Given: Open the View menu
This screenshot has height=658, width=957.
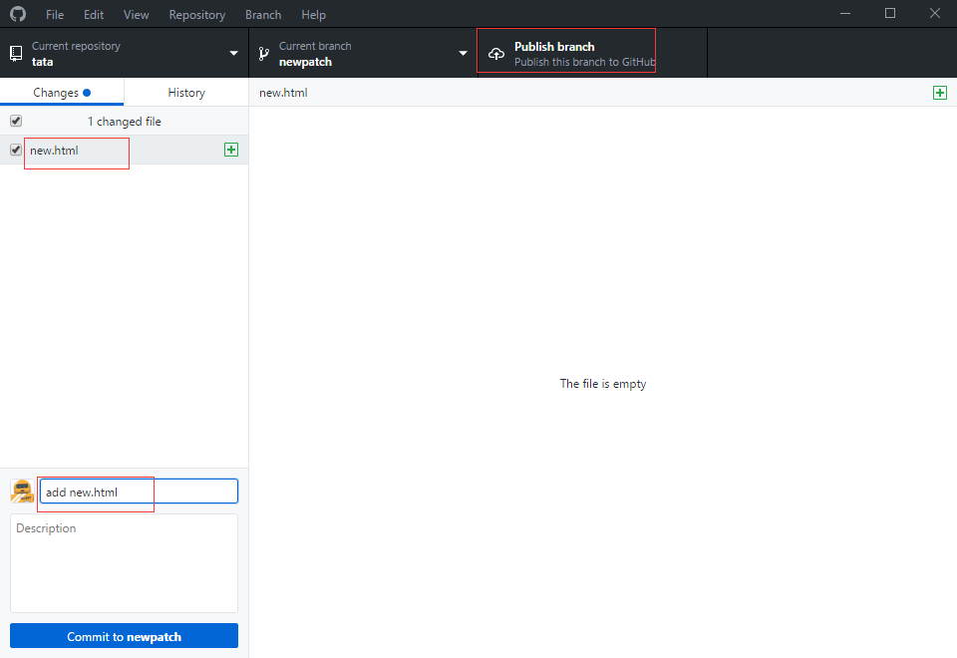Looking at the screenshot, I should pos(137,15).
